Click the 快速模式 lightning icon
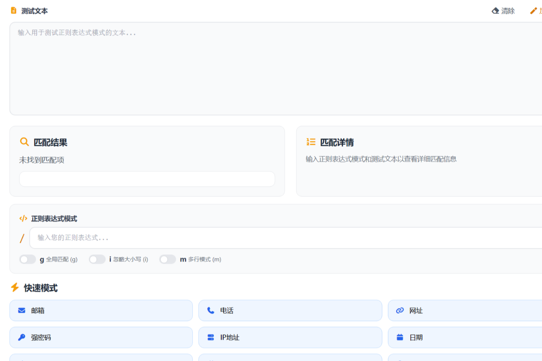The width and height of the screenshot is (542, 361). coord(15,287)
